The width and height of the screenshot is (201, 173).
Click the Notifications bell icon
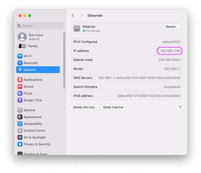(x=20, y=79)
